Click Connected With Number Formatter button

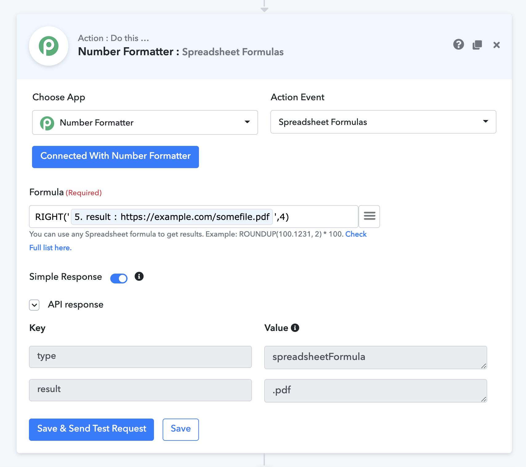[x=115, y=157]
